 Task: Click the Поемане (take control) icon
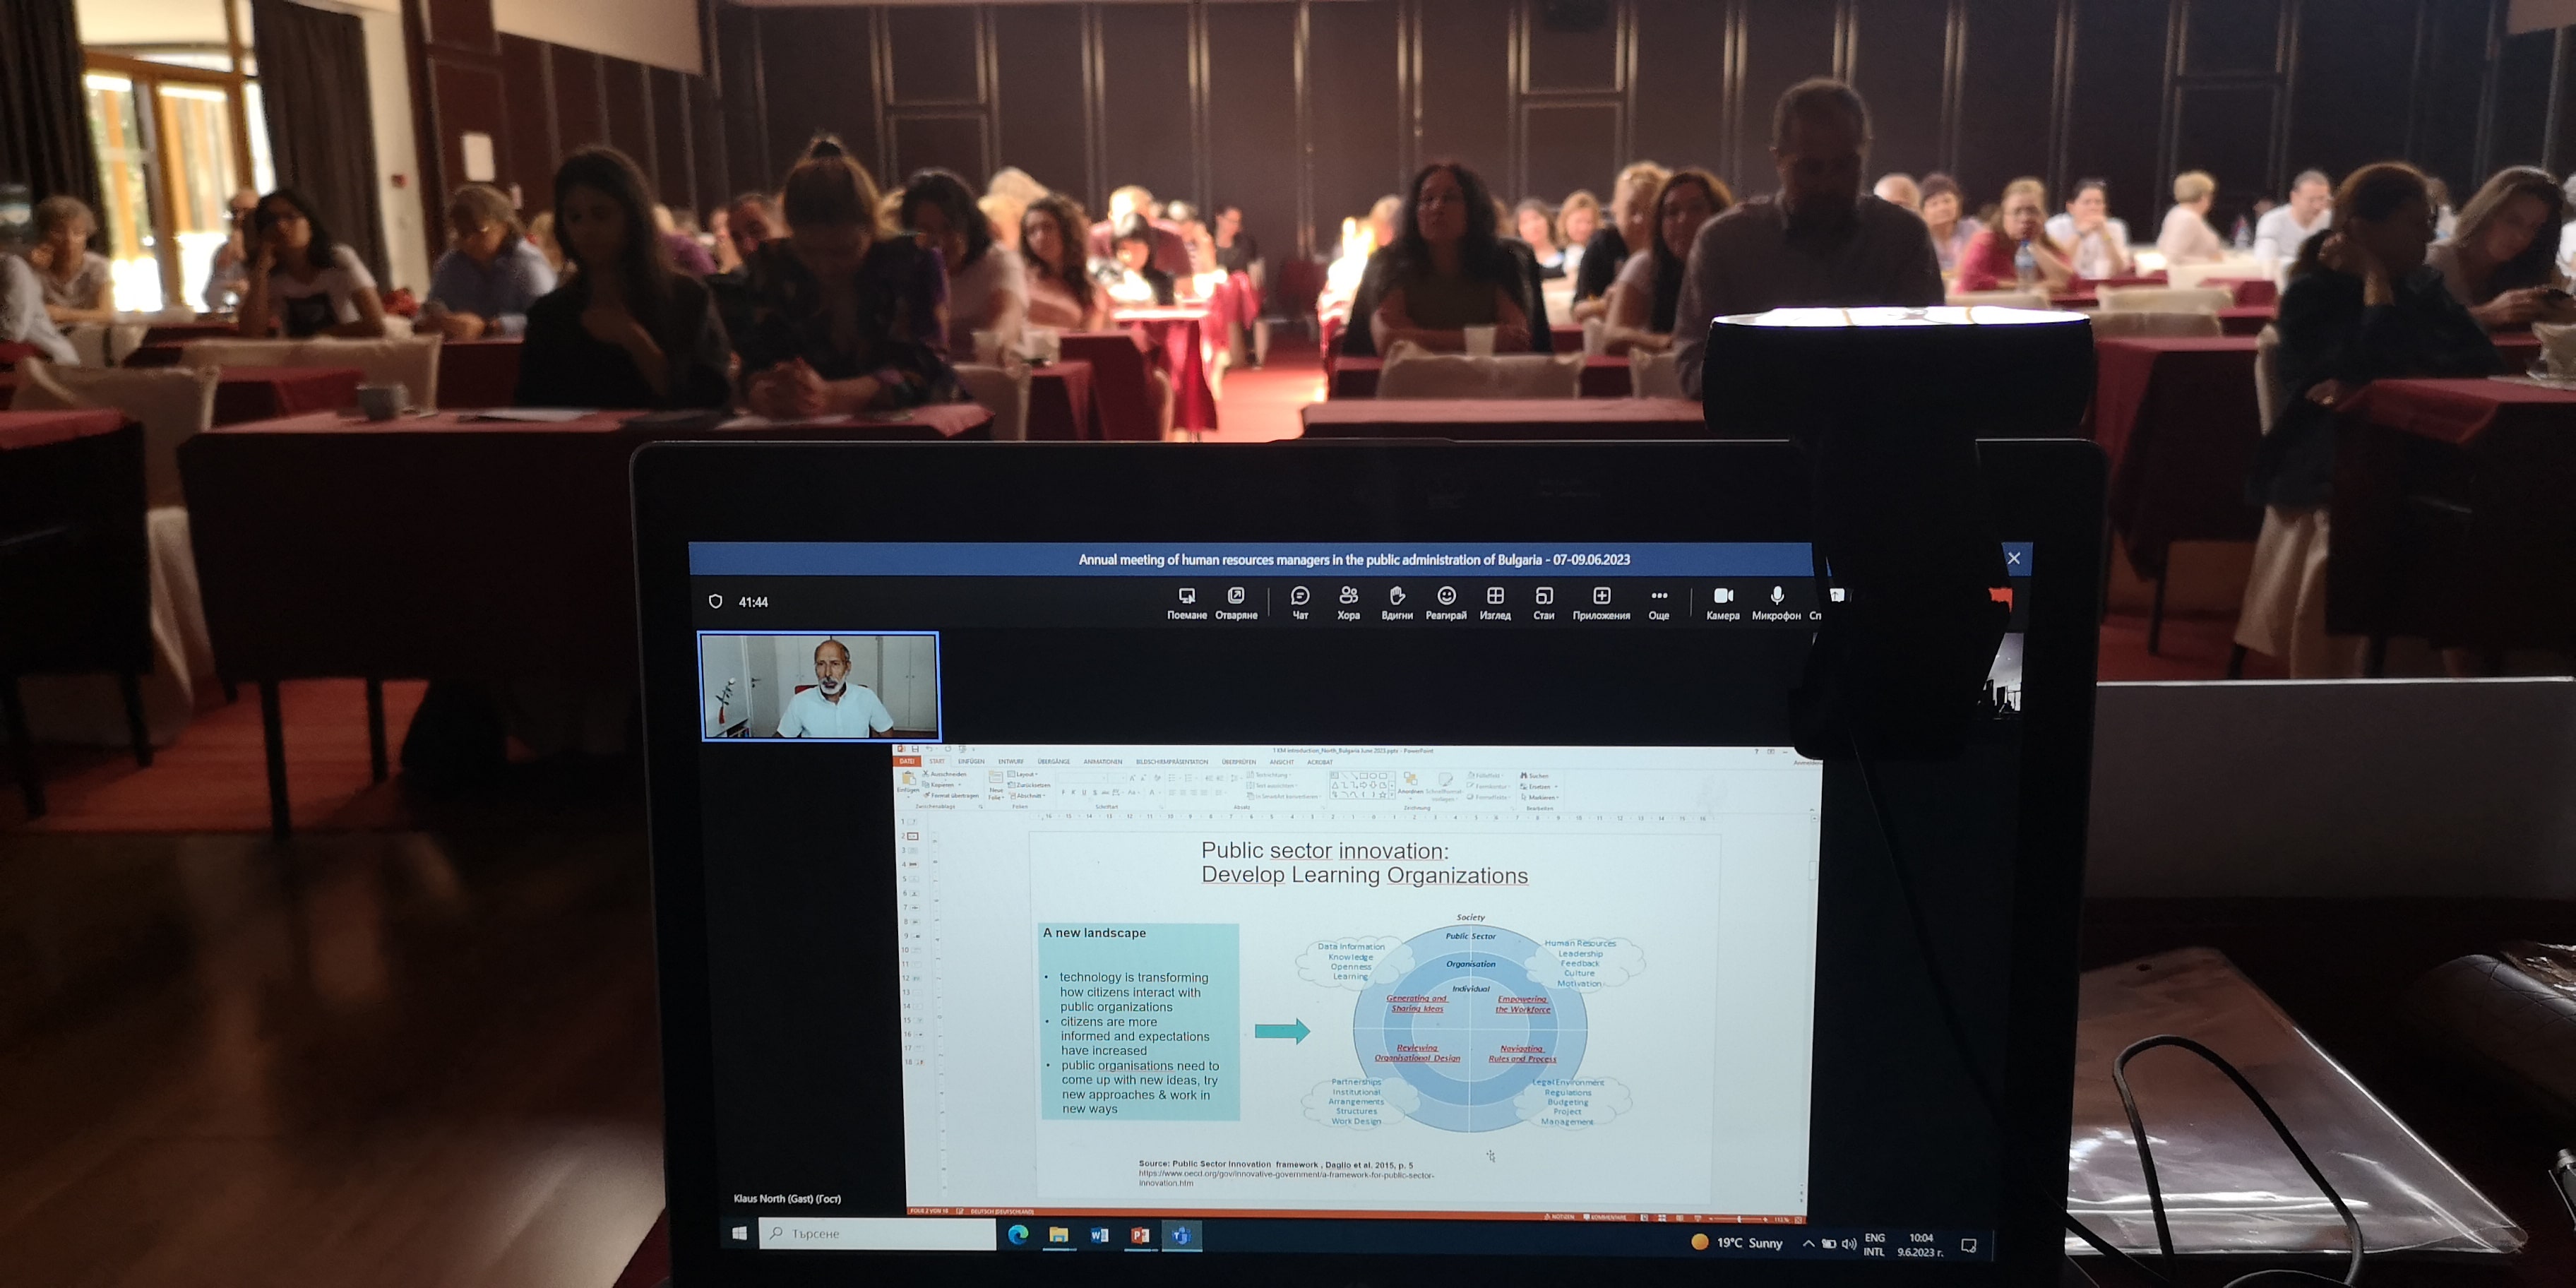[x=1186, y=603]
